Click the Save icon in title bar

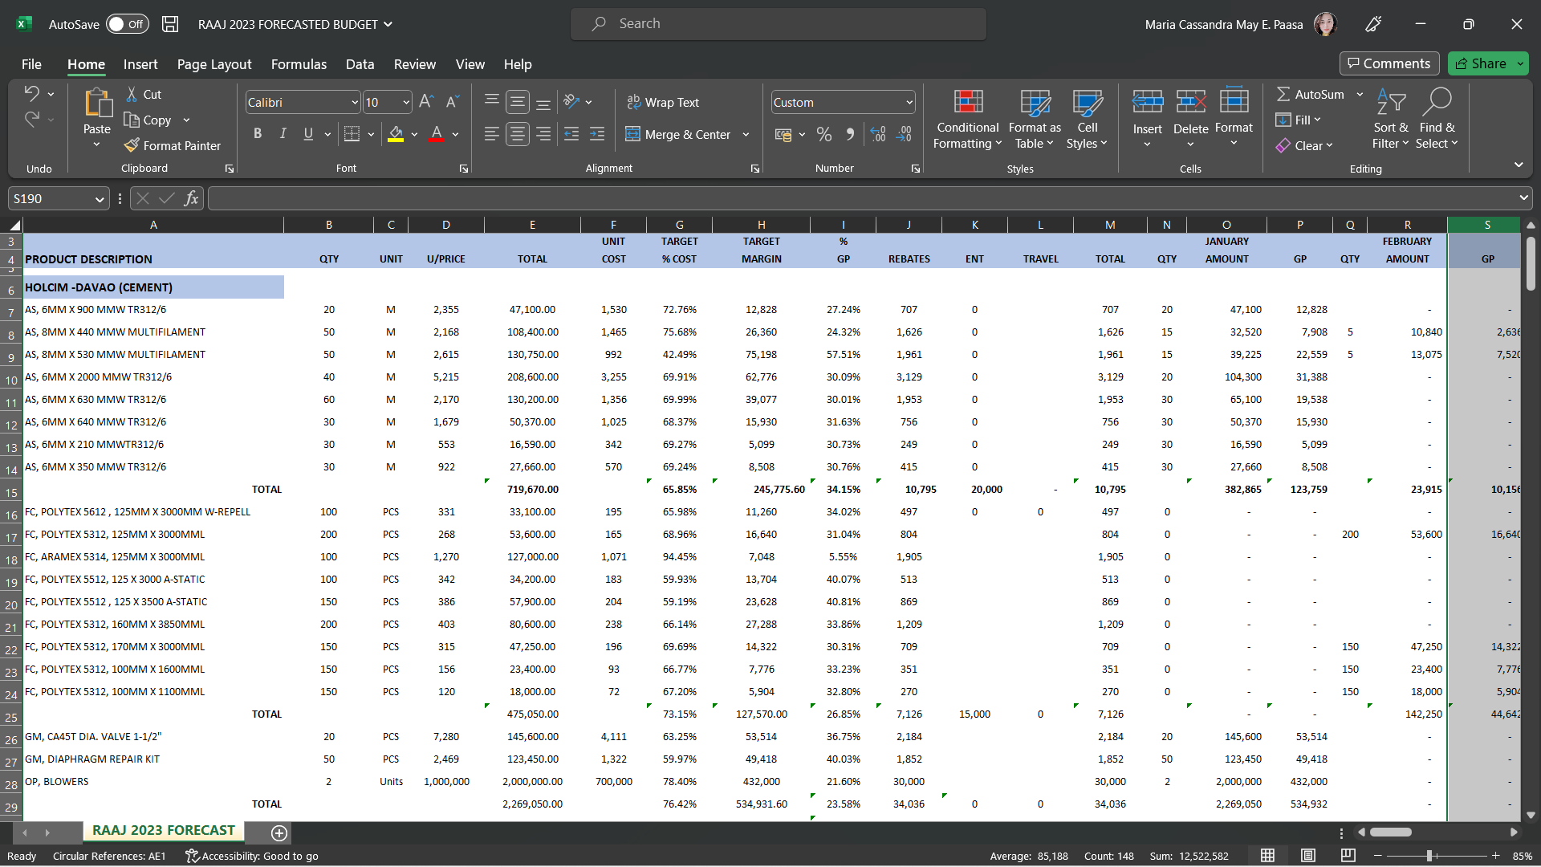click(x=170, y=24)
